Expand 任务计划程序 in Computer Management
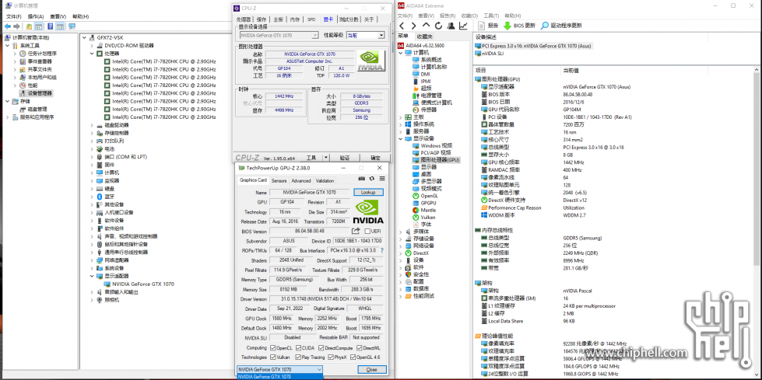 coord(15,54)
